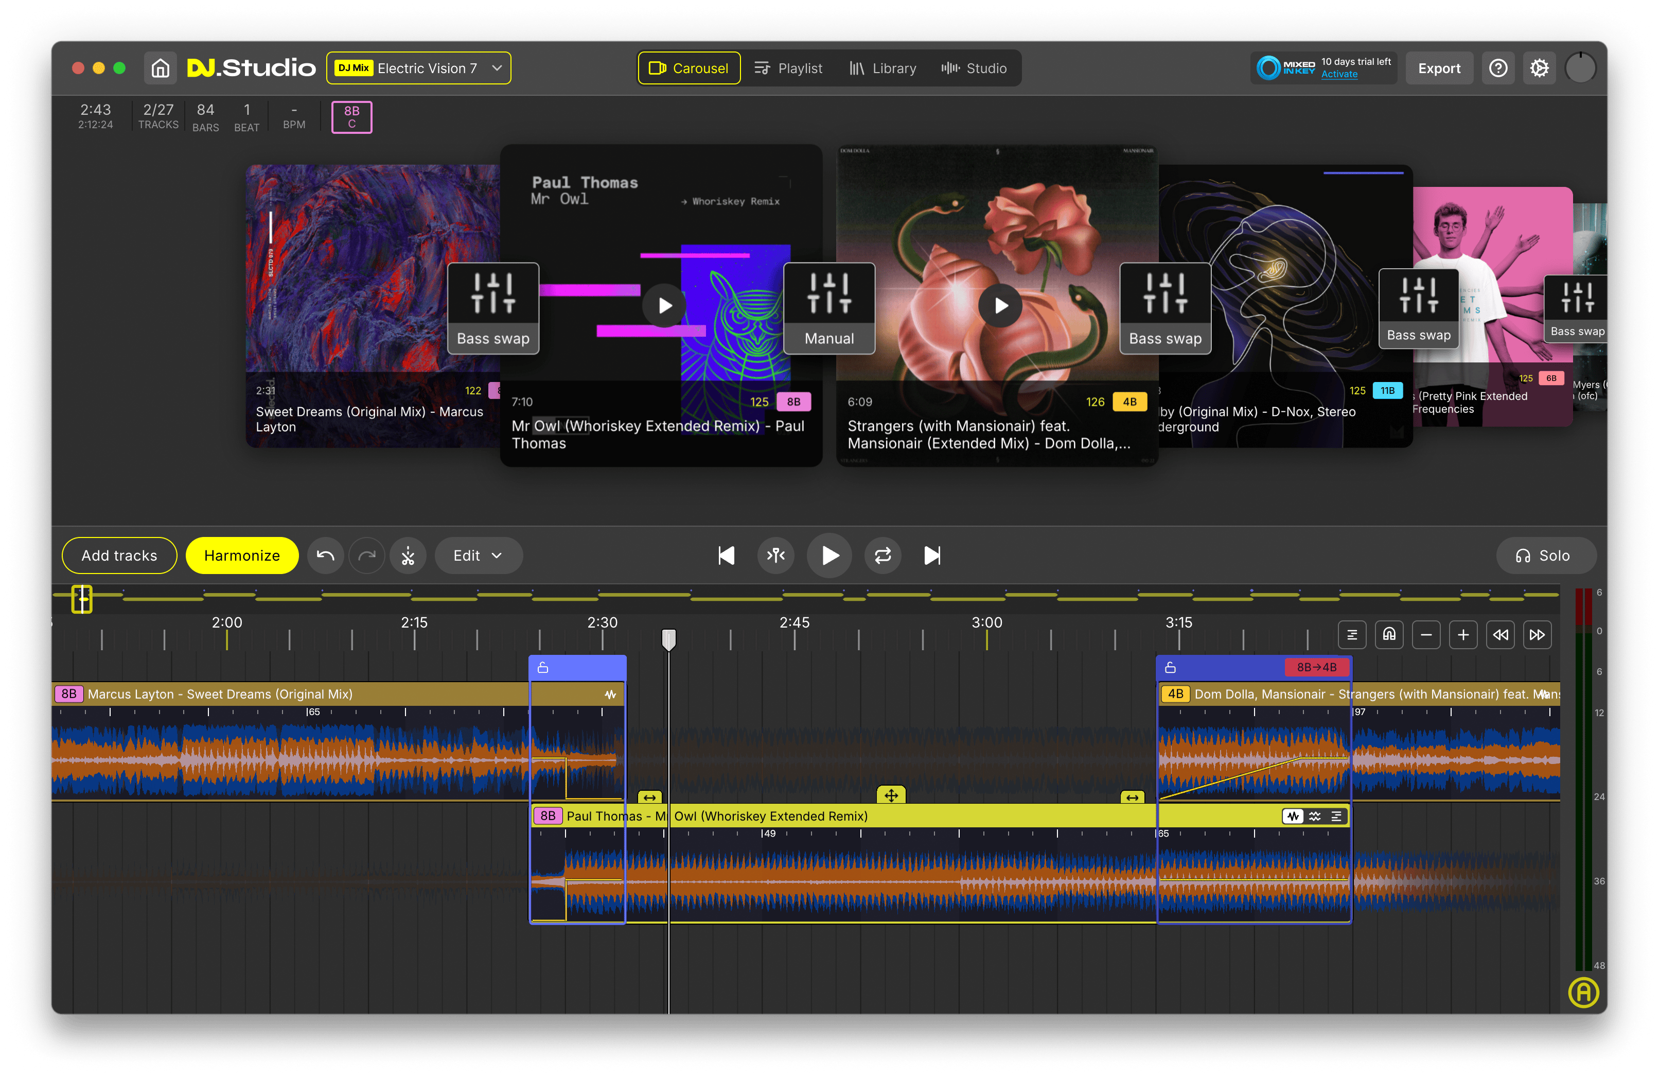Go to the DJ.Studio home screen
Image resolution: width=1659 pixels, height=1076 pixels.
pyautogui.click(x=161, y=68)
